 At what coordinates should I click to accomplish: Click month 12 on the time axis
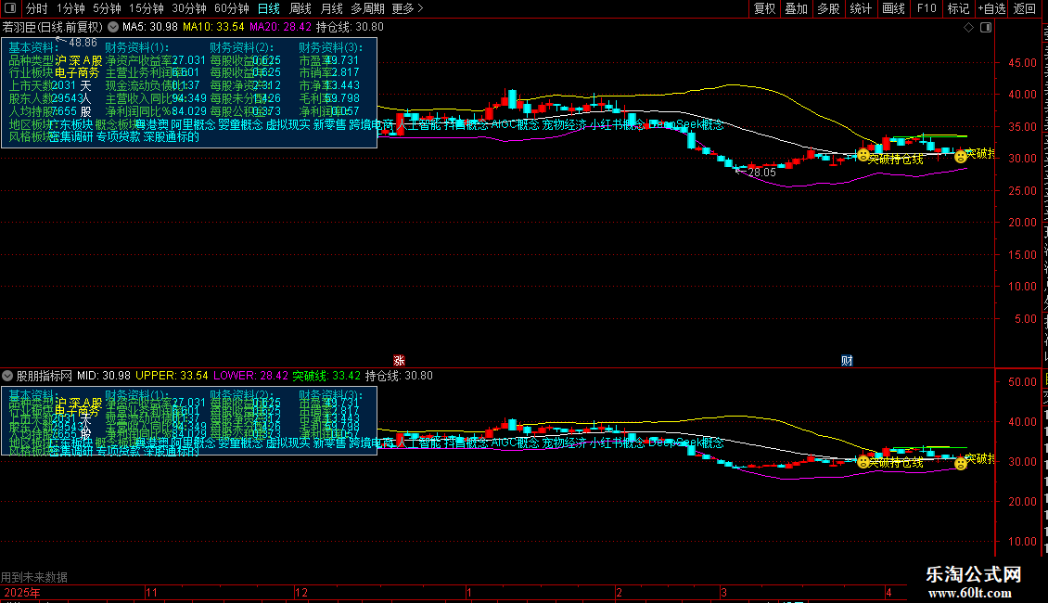pyautogui.click(x=301, y=592)
